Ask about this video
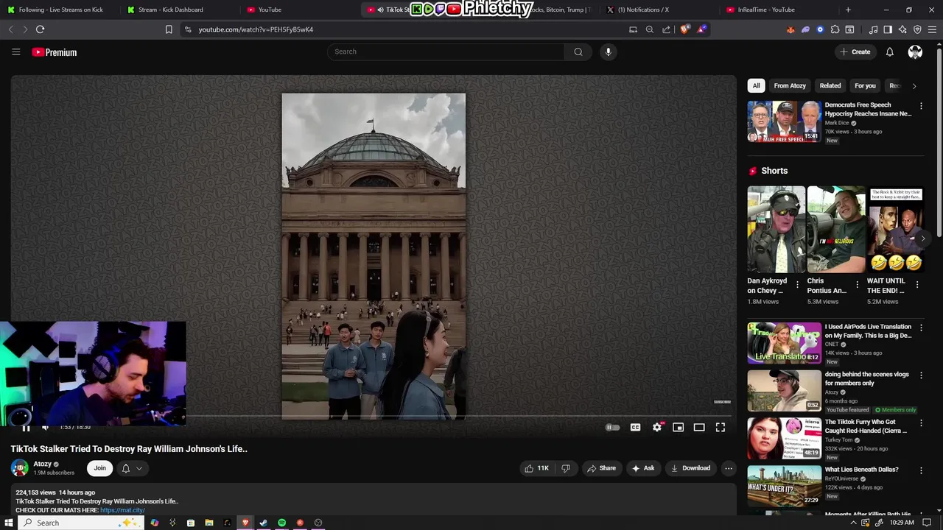This screenshot has width=943, height=530. click(x=643, y=468)
